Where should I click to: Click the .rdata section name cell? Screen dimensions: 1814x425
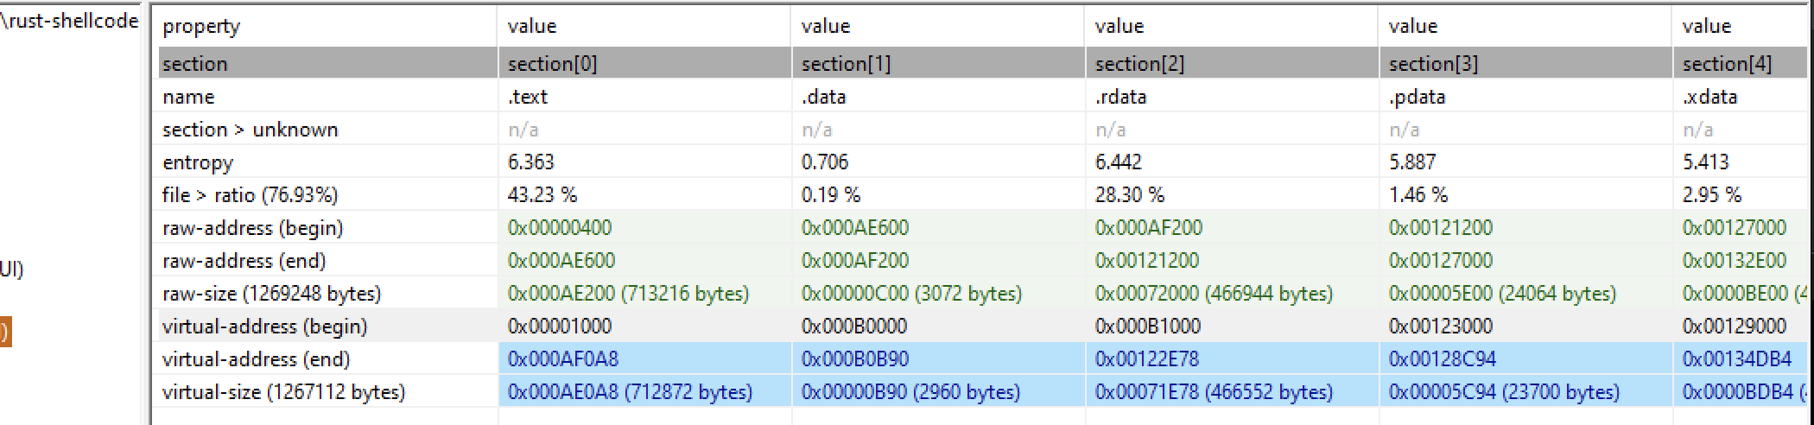click(1232, 97)
